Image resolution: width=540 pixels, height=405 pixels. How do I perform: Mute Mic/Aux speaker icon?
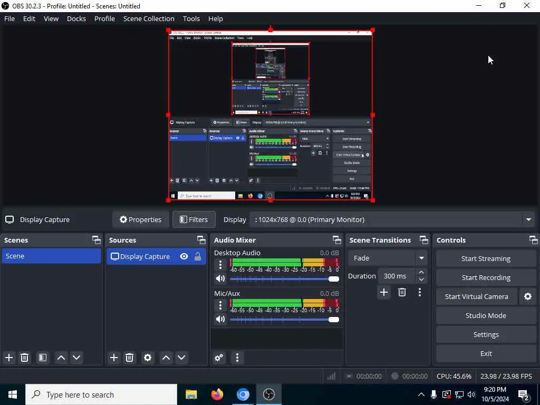pyautogui.click(x=220, y=319)
